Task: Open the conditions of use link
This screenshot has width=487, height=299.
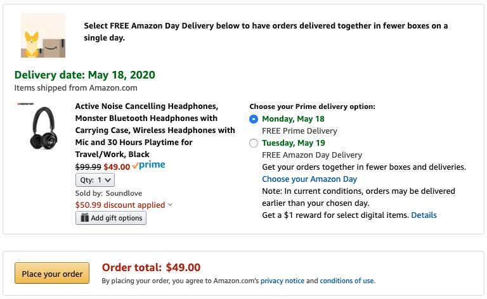Action: pos(346,281)
